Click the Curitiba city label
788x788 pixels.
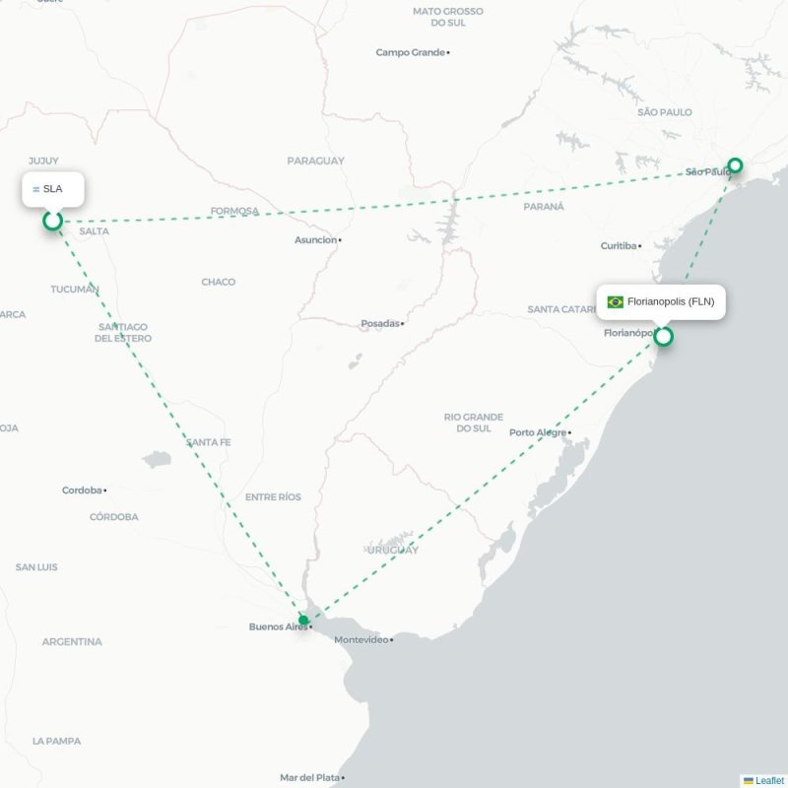(619, 245)
